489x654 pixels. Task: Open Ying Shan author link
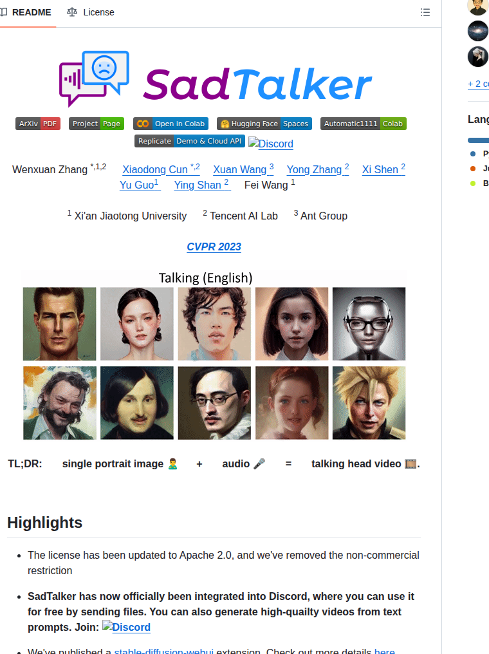click(x=202, y=185)
